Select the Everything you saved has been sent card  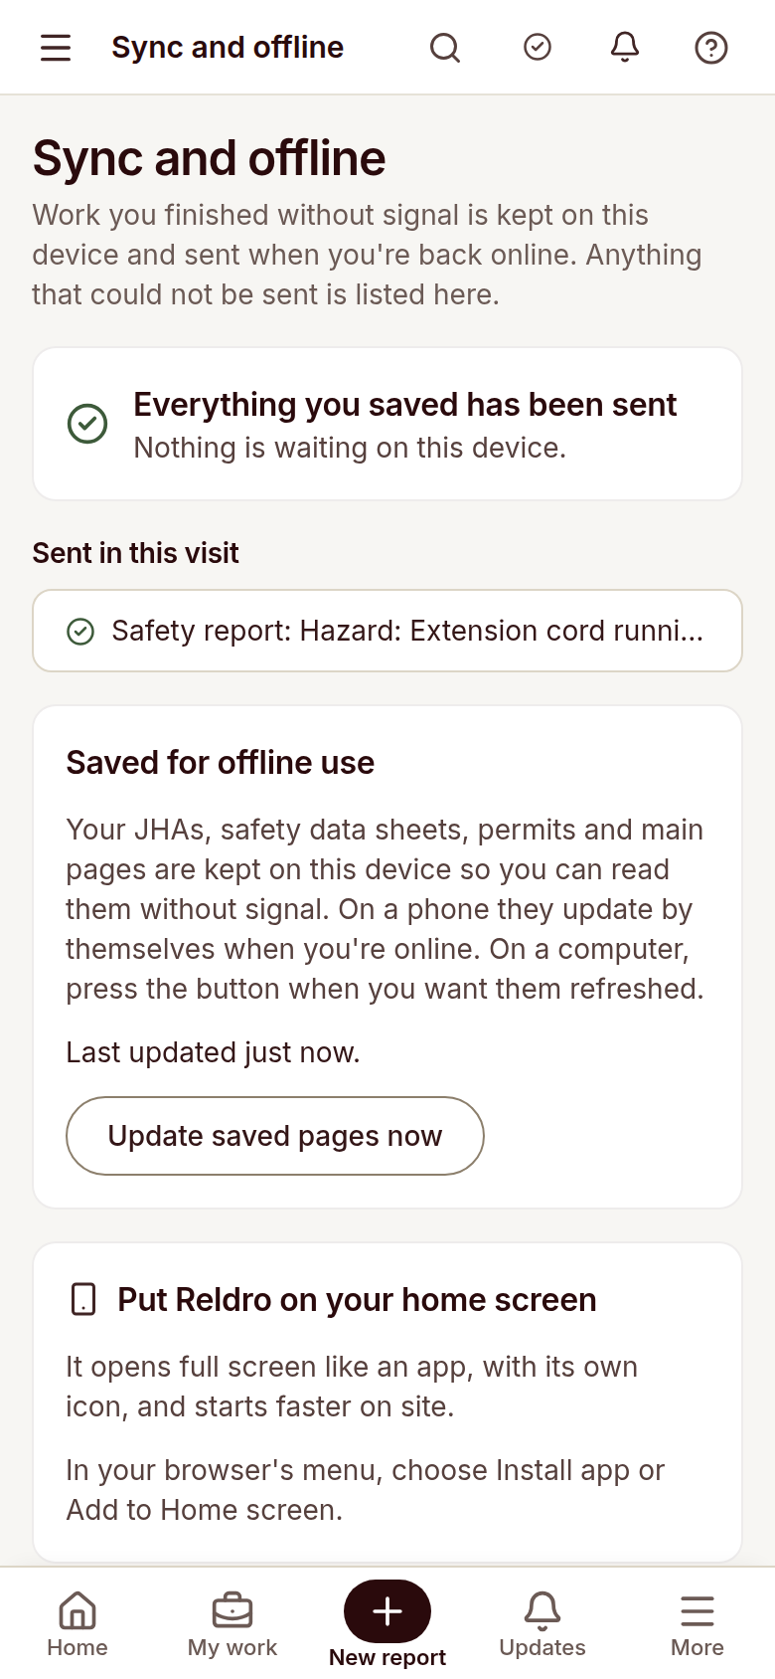pyautogui.click(x=387, y=424)
